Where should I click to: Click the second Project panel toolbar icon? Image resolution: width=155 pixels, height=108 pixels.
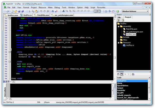click(123, 20)
